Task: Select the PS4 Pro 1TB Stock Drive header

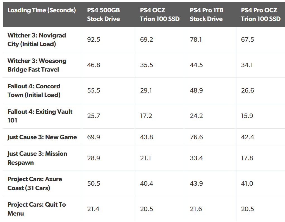Action: coord(207,15)
